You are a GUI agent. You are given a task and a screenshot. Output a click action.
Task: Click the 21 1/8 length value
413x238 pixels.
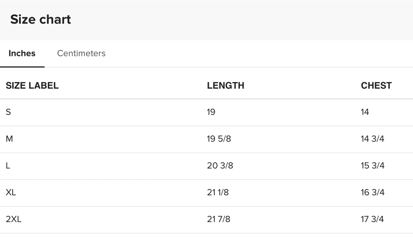pos(218,192)
